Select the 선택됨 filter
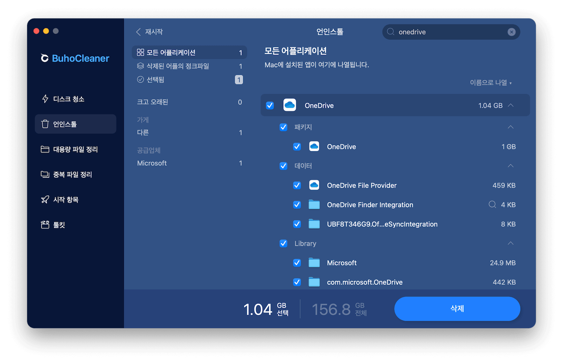The height and width of the screenshot is (364, 563). 189,79
